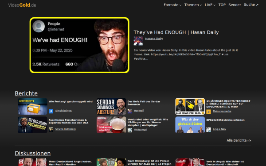Click the Meinungsmache channel icon

point(208,112)
